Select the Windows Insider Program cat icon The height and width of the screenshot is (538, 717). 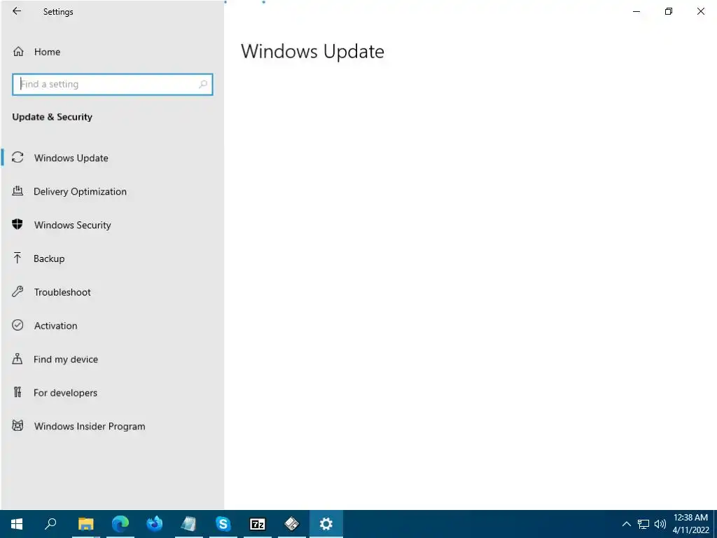pyautogui.click(x=18, y=425)
